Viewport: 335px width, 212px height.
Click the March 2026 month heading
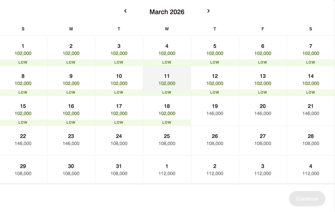click(167, 12)
